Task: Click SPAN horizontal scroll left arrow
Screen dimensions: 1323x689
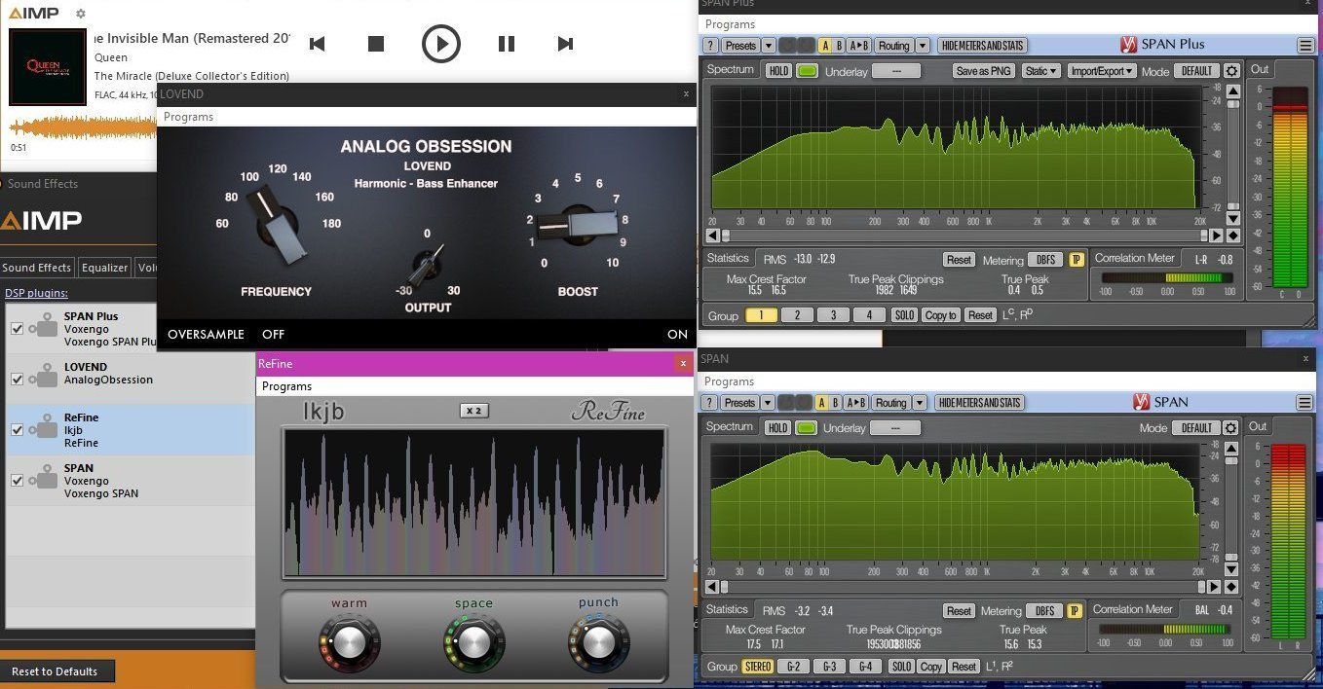Action: pyautogui.click(x=712, y=587)
